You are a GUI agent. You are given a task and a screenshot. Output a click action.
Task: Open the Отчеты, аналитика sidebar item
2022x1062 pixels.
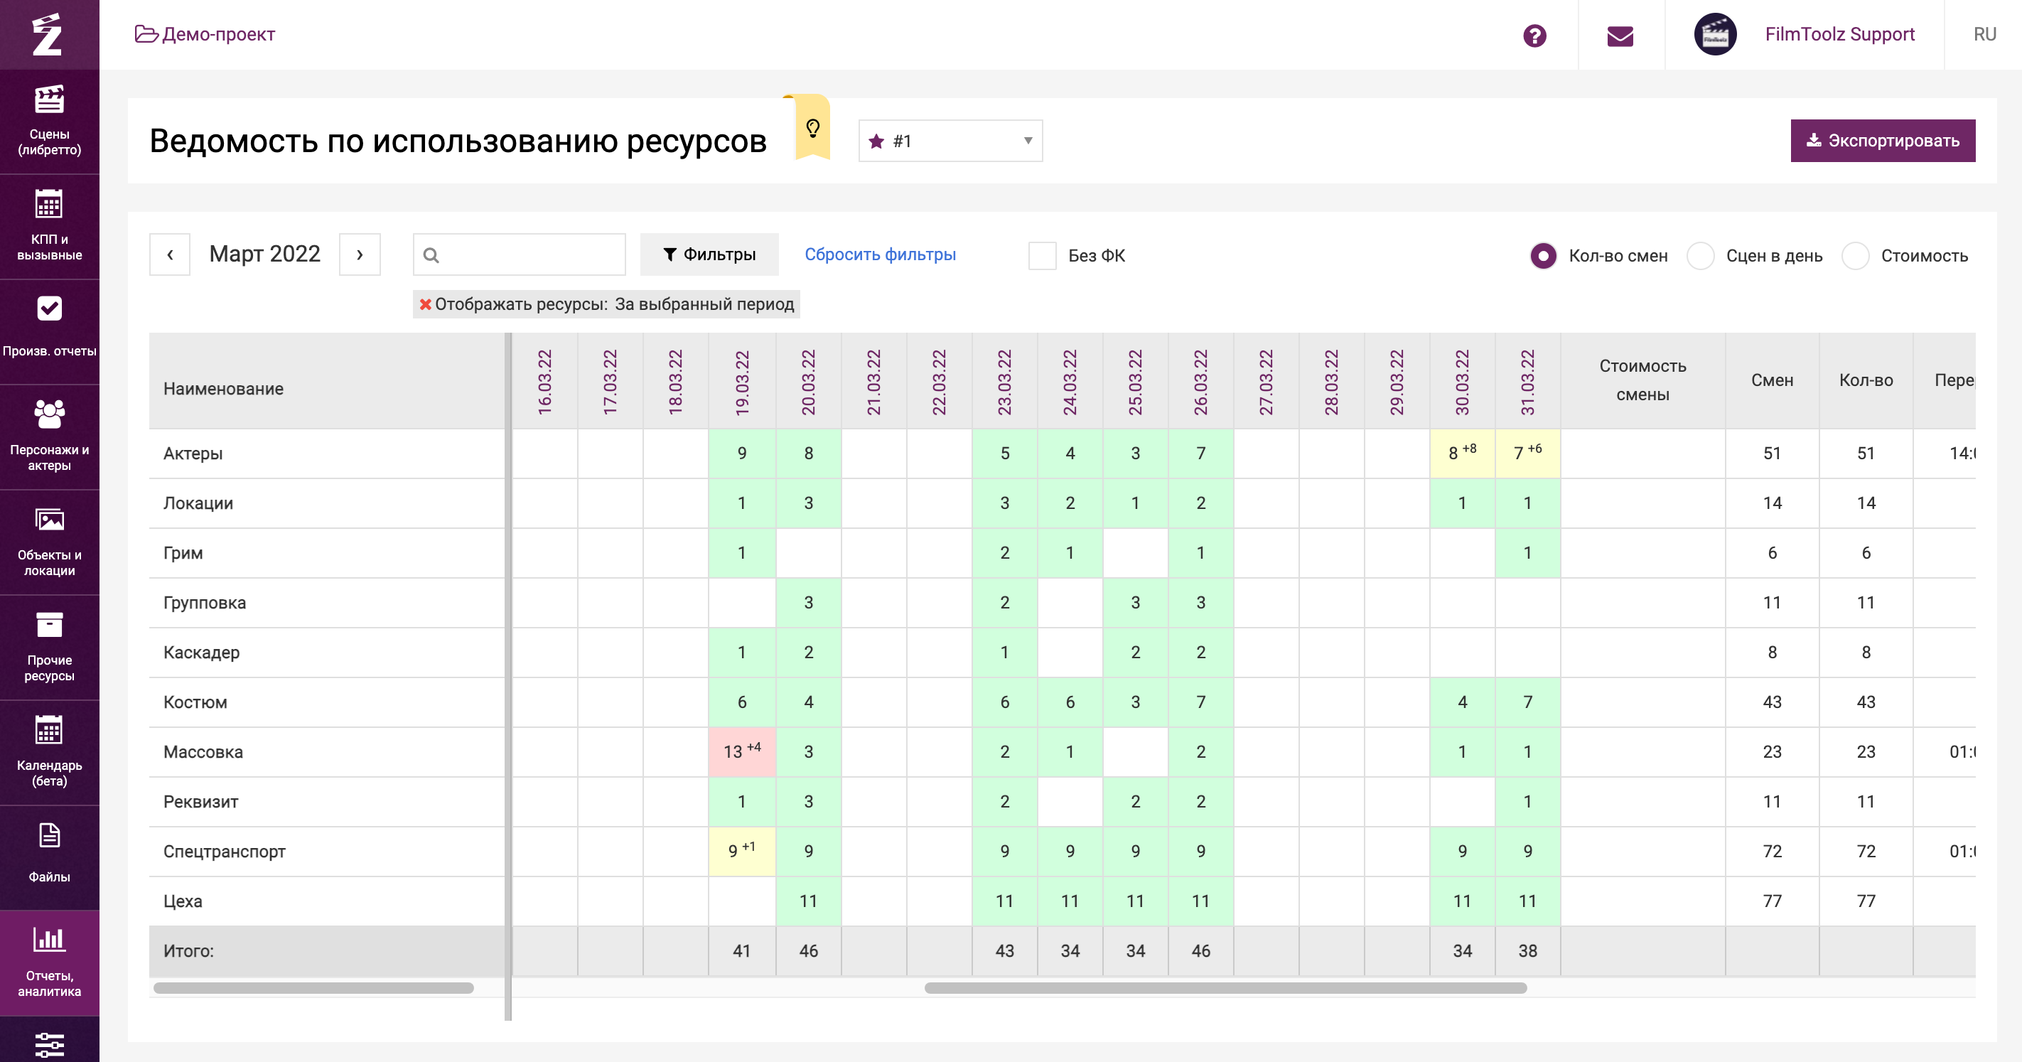(x=48, y=962)
